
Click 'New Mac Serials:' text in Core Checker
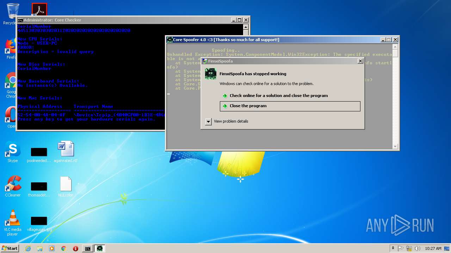(40, 98)
